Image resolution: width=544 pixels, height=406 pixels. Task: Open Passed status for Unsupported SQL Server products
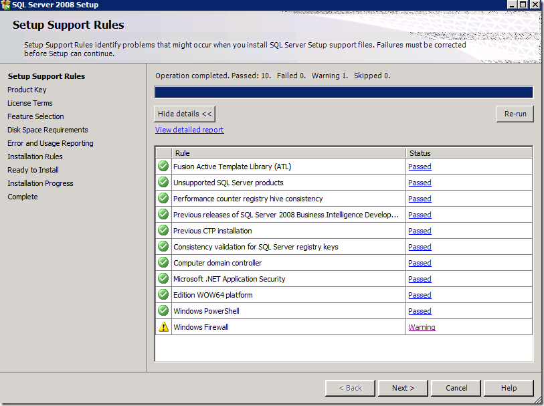[420, 183]
